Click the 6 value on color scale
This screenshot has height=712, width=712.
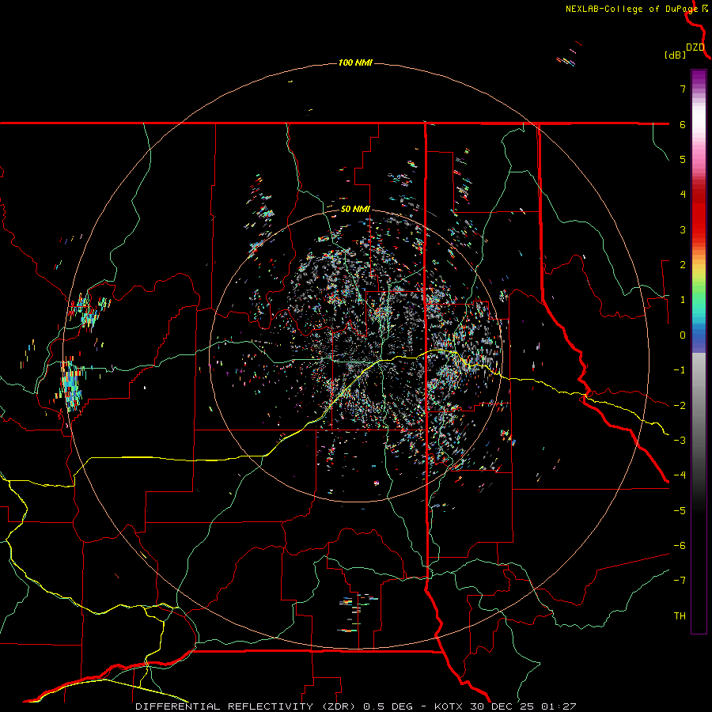tap(683, 124)
